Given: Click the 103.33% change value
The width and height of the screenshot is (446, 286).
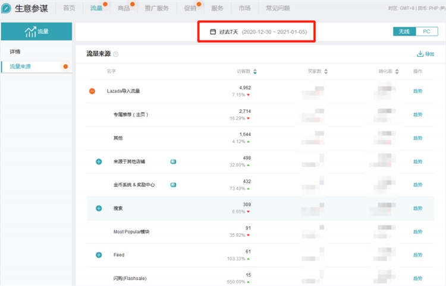Looking at the screenshot, I should pos(236,259).
